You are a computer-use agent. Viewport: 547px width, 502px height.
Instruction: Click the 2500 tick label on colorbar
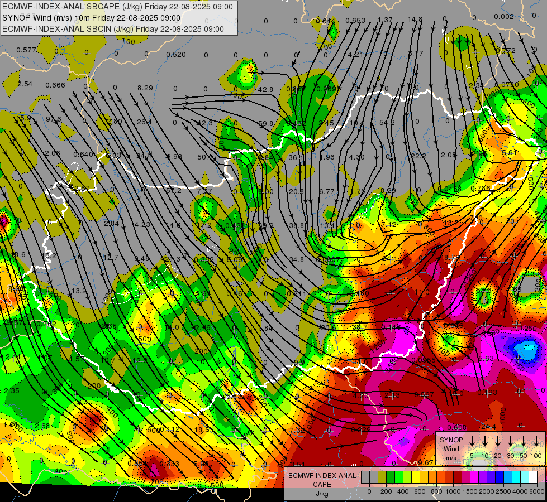click(503, 491)
